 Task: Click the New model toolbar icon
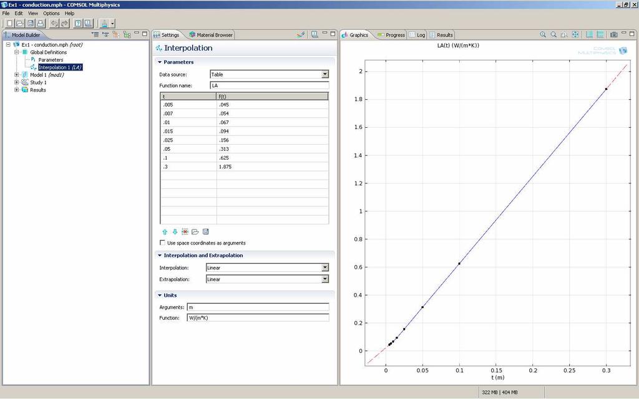9,23
